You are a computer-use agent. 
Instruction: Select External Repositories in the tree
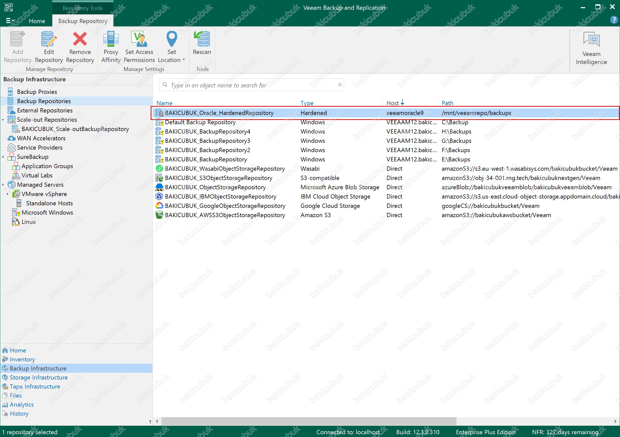44,110
